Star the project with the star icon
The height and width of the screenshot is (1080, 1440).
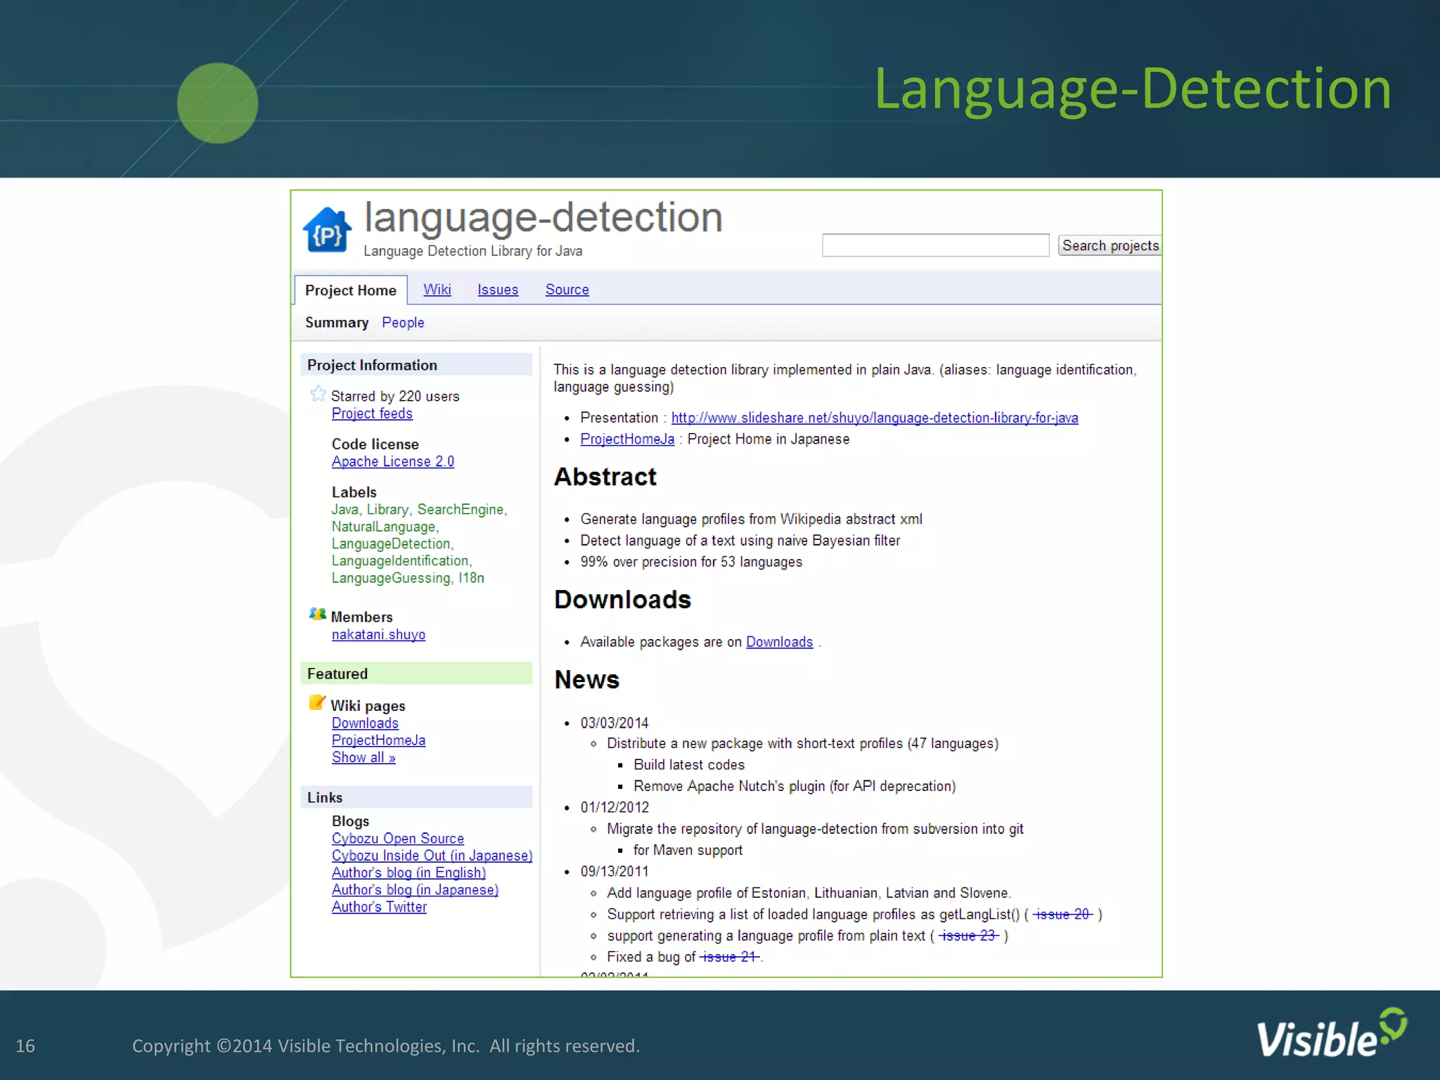tap(318, 394)
